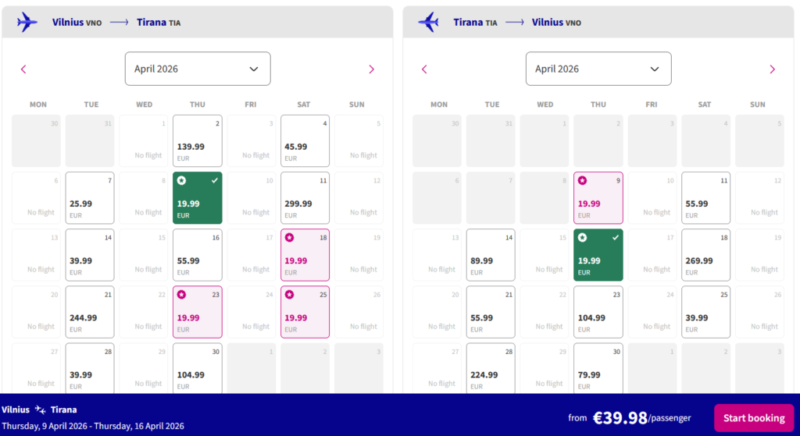Image resolution: width=800 pixels, height=436 pixels.
Task: Click the star badge on outbound 18 April
Action: coord(289,237)
